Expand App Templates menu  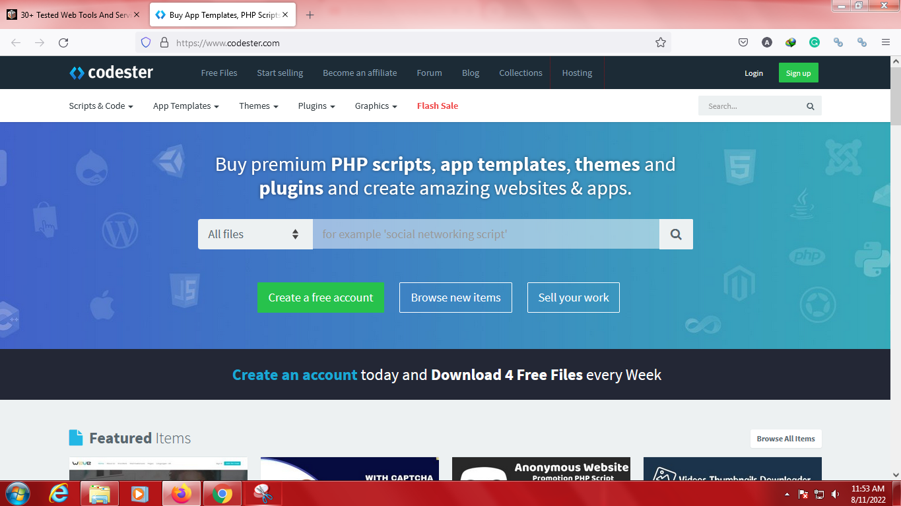[x=186, y=106]
